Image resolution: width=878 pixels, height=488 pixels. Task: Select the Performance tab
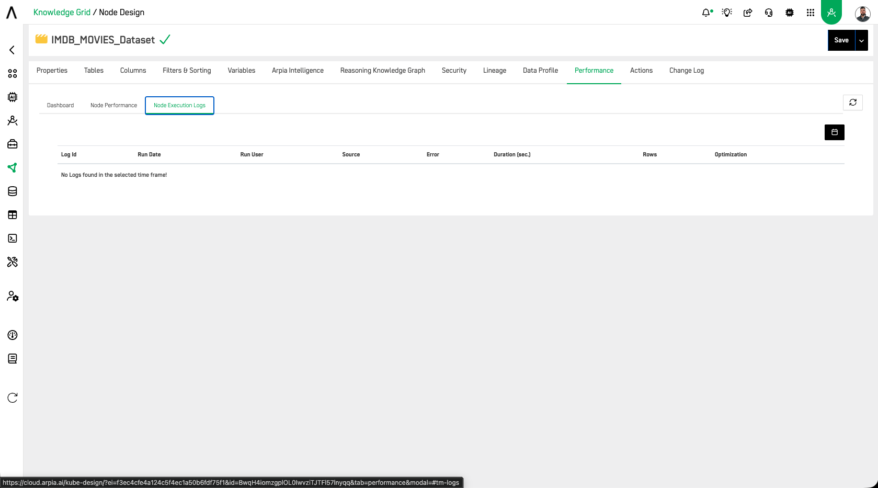tap(594, 71)
